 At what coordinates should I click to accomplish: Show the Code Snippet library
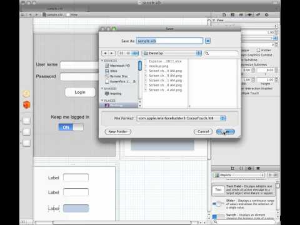coord(241,168)
